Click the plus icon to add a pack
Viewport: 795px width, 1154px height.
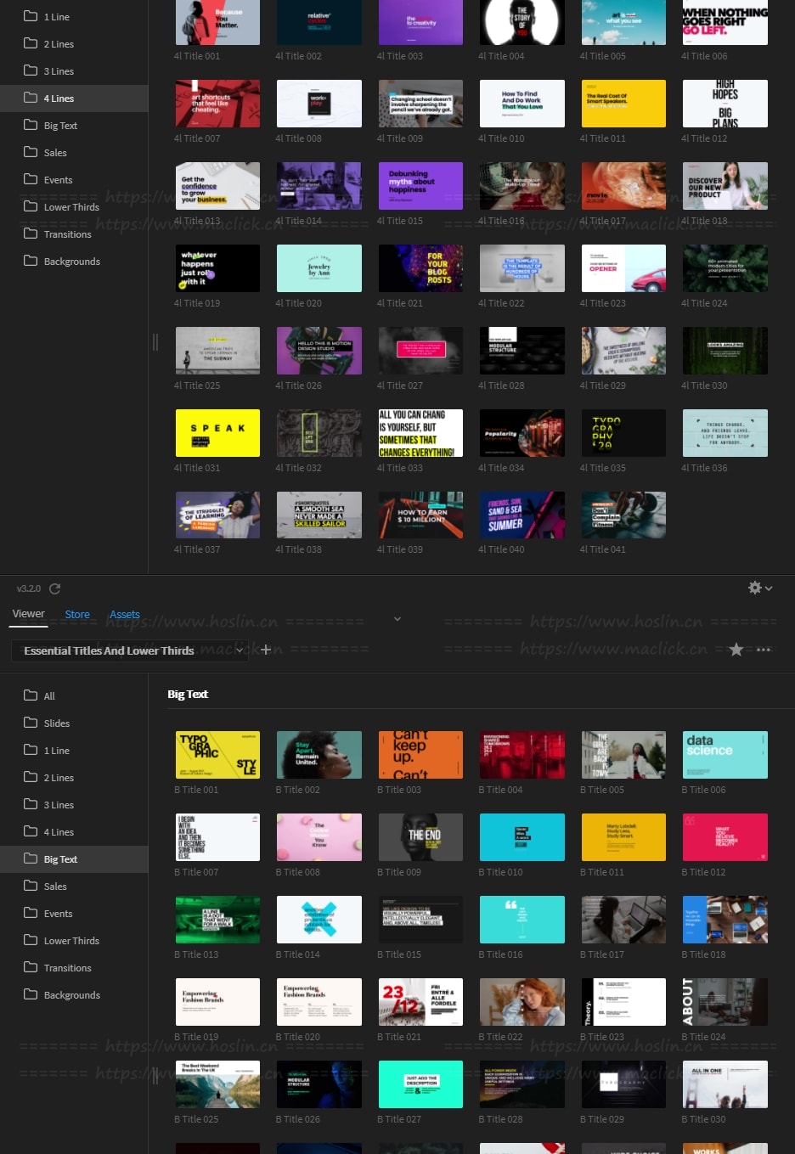coord(266,650)
